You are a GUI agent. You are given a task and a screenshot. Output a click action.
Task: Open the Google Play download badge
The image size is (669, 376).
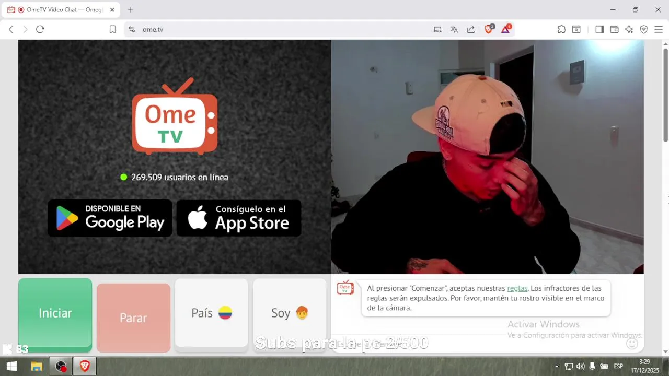110,218
